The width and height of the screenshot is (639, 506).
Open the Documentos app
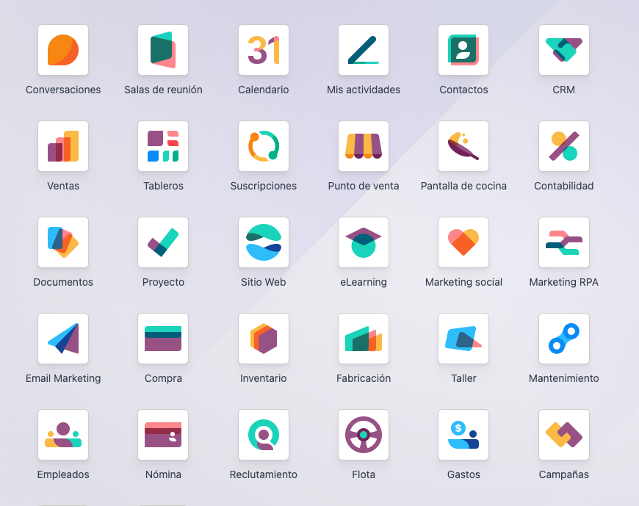coord(63,242)
